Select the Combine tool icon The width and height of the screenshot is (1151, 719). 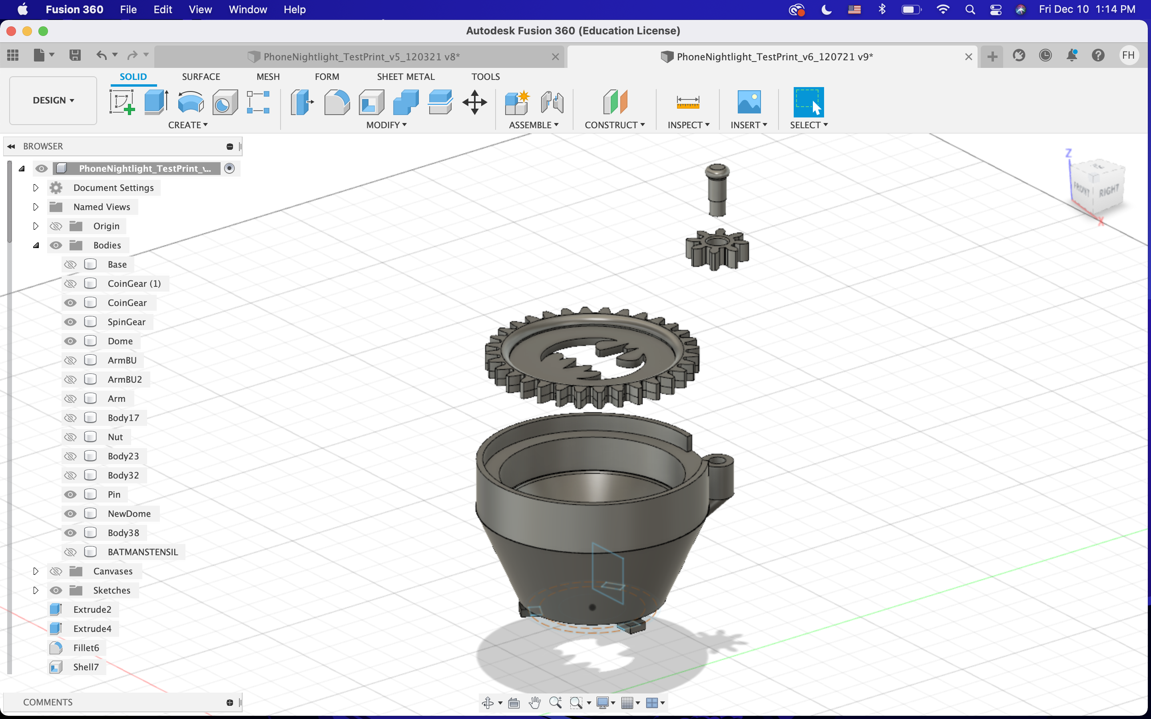coord(406,102)
